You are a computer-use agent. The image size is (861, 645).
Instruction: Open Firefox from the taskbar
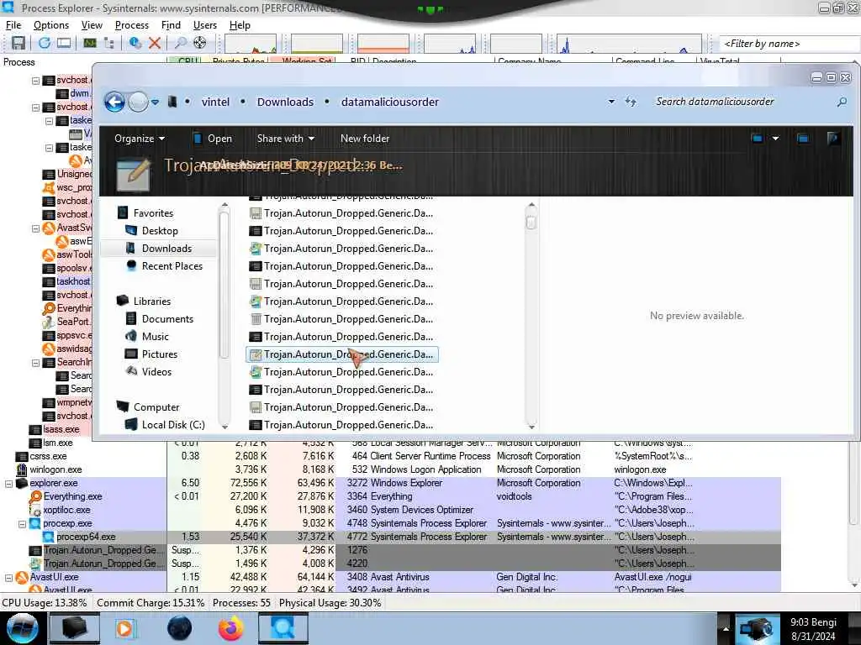point(230,628)
